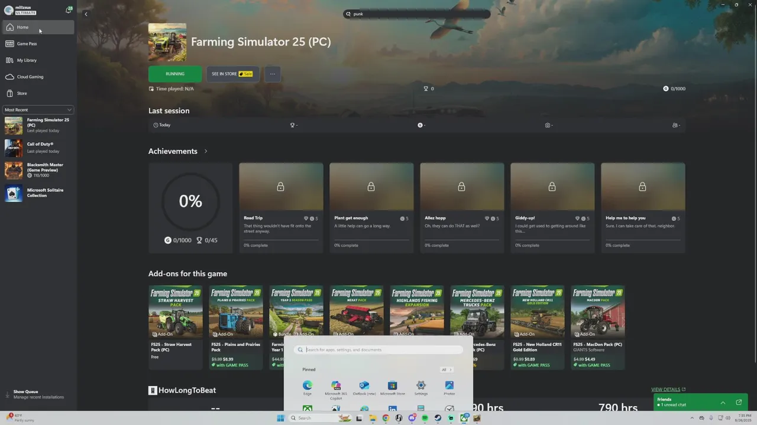This screenshot has width=757, height=425.
Task: Open the Giddy-up! achievement card
Action: point(552,208)
